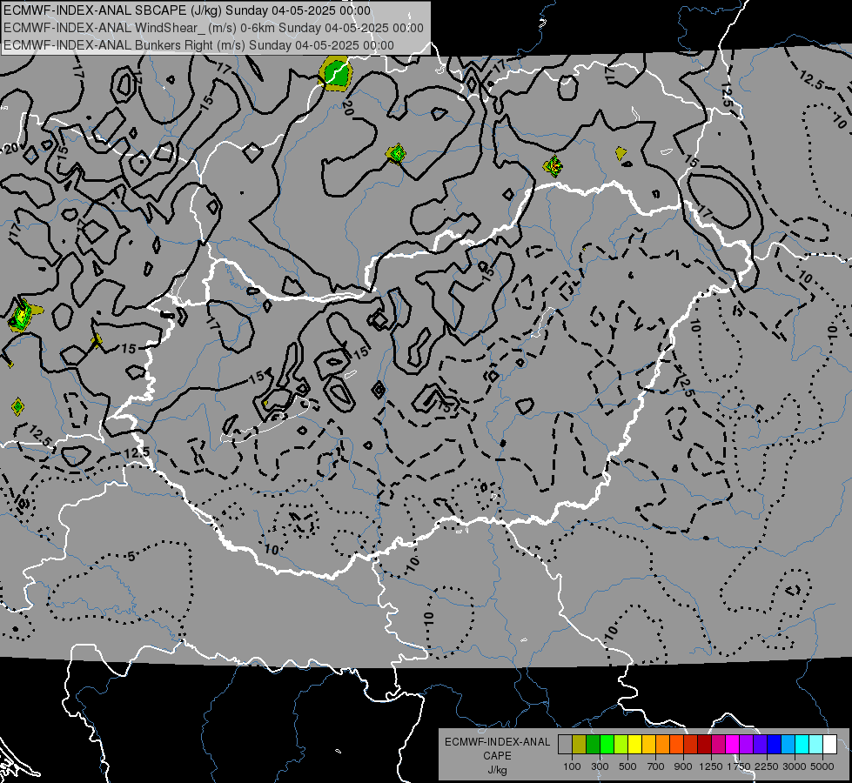
Task: Click the pure yellow legend swatch
Action: pyautogui.click(x=635, y=745)
